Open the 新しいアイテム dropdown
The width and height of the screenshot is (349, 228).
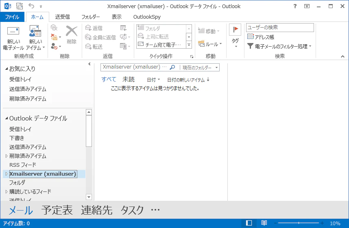click(x=36, y=38)
